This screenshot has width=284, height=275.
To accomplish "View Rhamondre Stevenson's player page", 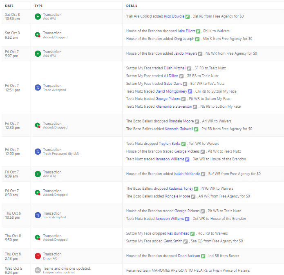I will coord(173,106).
